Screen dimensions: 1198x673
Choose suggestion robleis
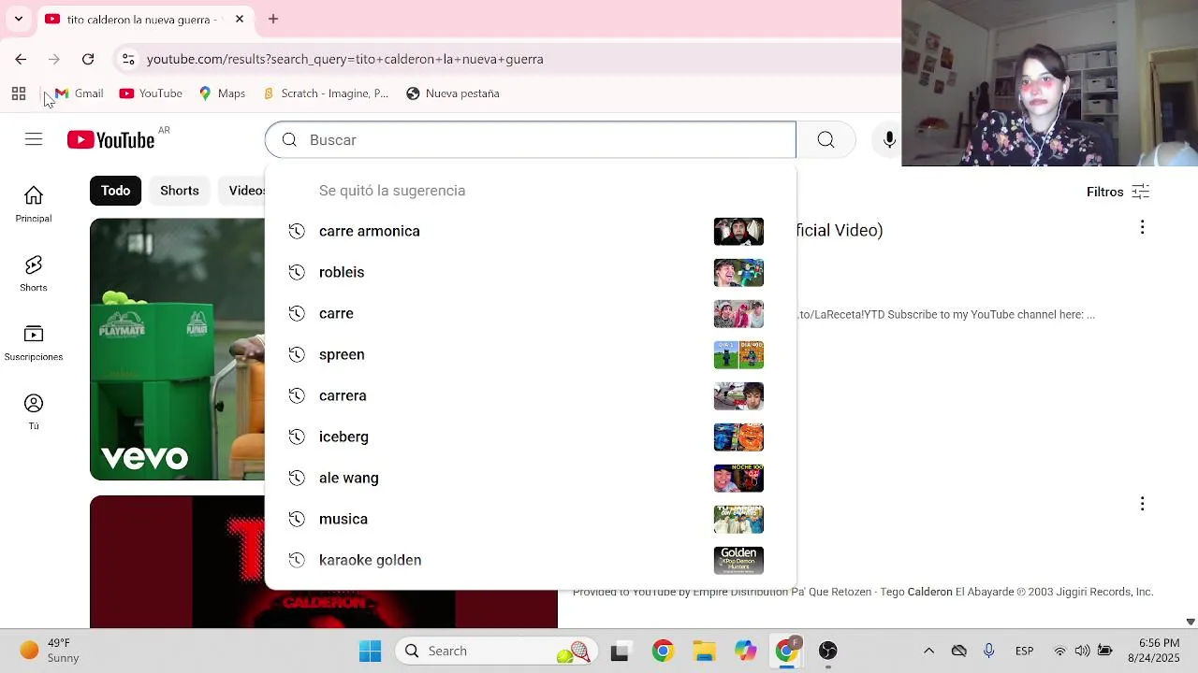point(531,272)
